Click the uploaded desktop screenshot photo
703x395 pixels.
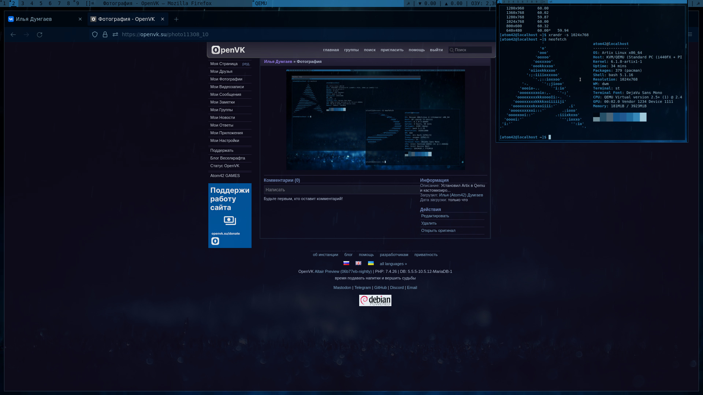pos(375,120)
